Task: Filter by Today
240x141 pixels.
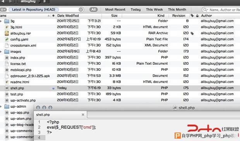Action: (x=135, y=10)
